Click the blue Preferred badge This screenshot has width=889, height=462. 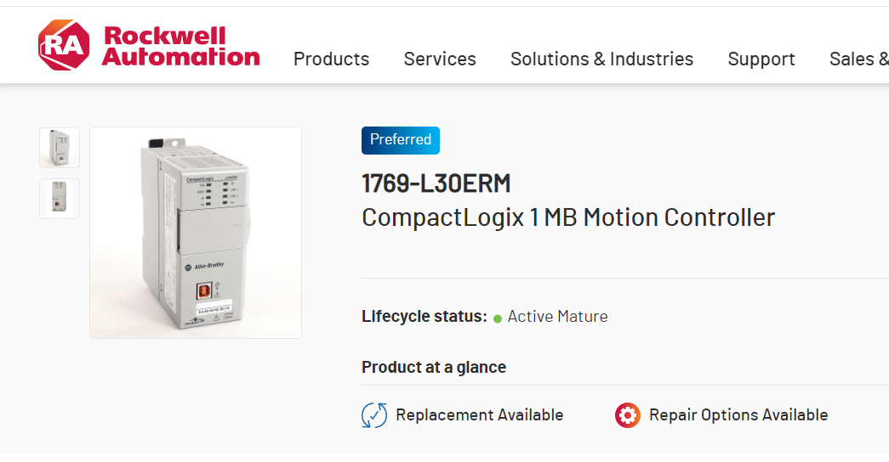tap(401, 140)
